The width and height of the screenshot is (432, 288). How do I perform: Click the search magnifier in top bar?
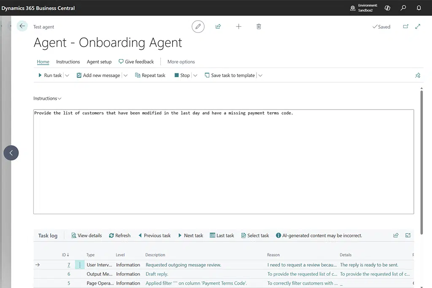[x=403, y=8]
